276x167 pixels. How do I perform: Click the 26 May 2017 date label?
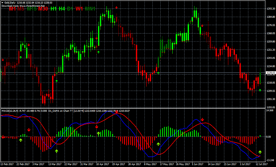[183, 164]
